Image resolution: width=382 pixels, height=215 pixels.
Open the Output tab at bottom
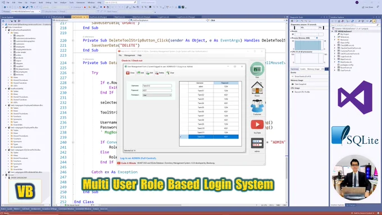[95, 209]
